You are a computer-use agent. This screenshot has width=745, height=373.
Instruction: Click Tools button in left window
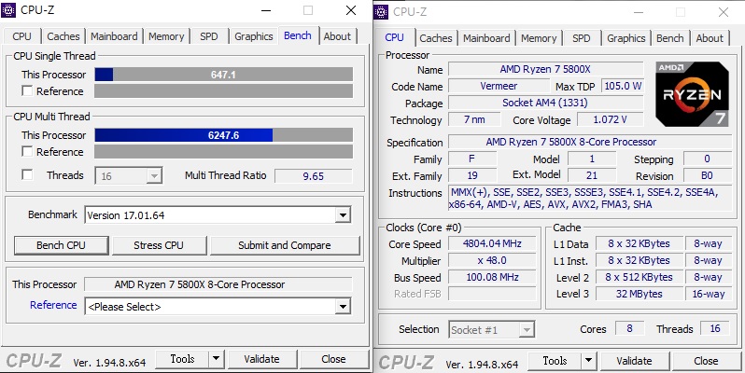182,359
